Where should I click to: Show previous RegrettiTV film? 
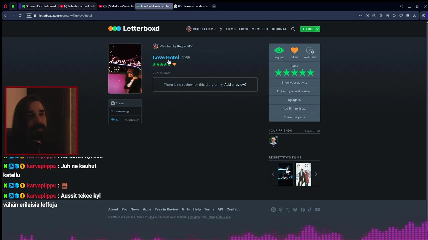click(x=273, y=174)
